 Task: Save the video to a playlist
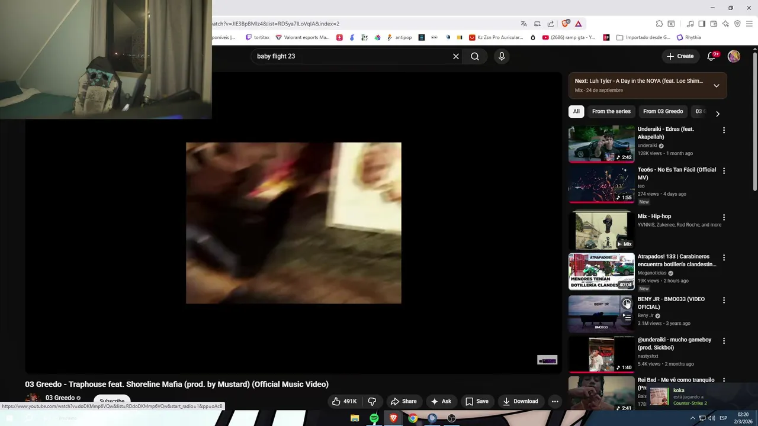coord(477,401)
